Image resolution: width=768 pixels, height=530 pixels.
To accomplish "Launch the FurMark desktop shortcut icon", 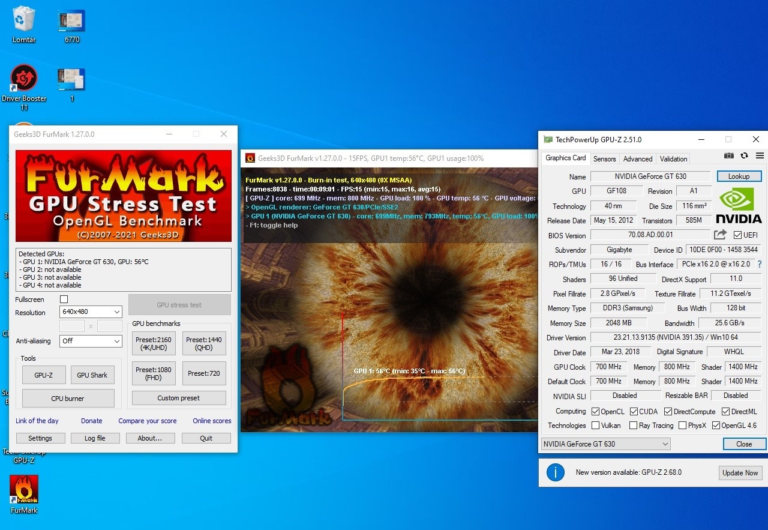I will (x=24, y=494).
